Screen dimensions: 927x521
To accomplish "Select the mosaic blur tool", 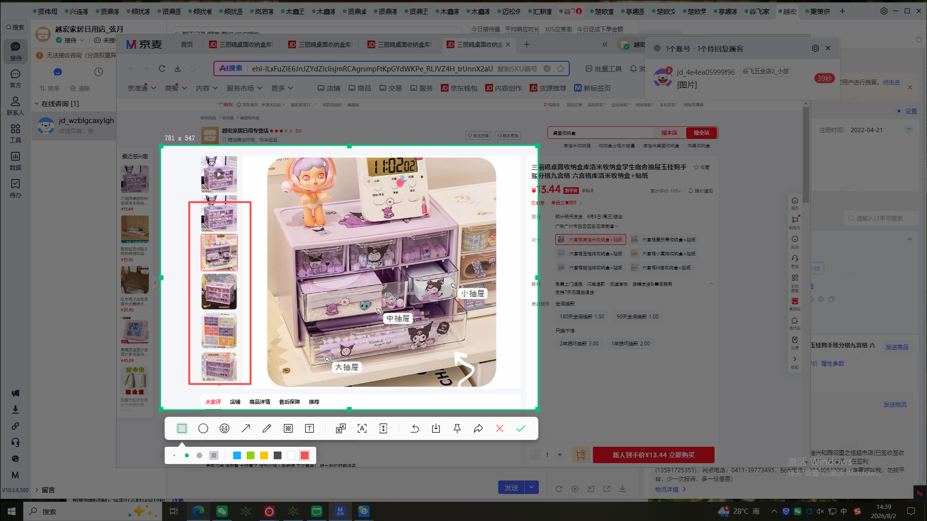I will (x=288, y=428).
